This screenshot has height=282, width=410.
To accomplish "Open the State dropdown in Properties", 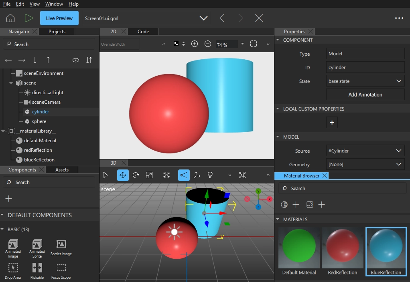I will pos(365,81).
